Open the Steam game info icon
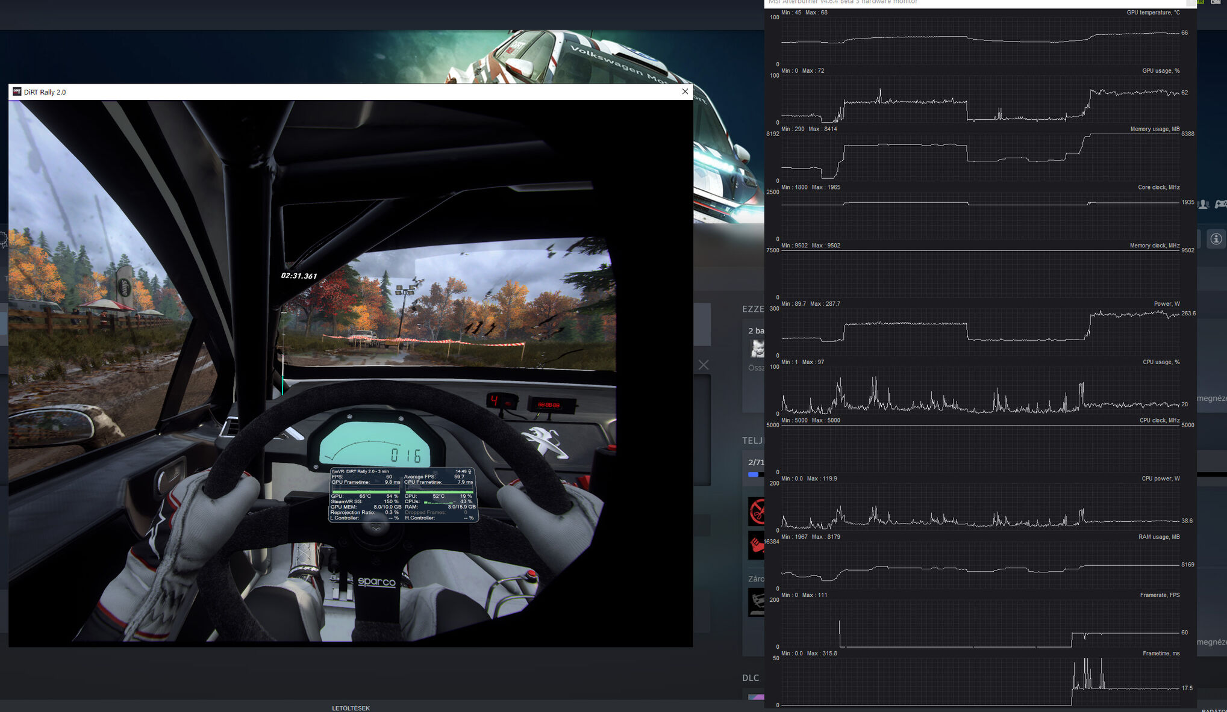This screenshot has width=1227, height=712. tap(1216, 239)
